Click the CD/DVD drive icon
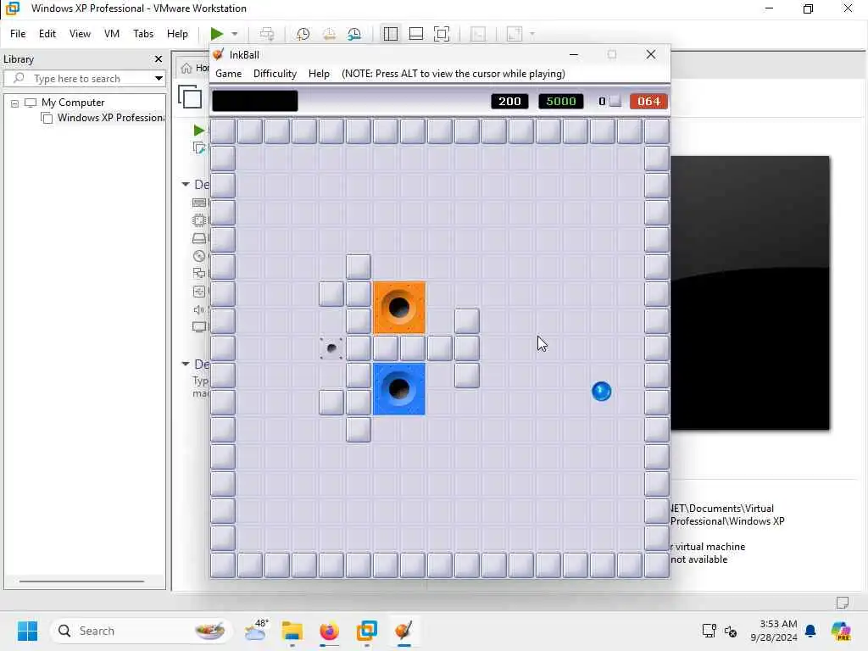Image resolution: width=868 pixels, height=651 pixels. (x=199, y=256)
